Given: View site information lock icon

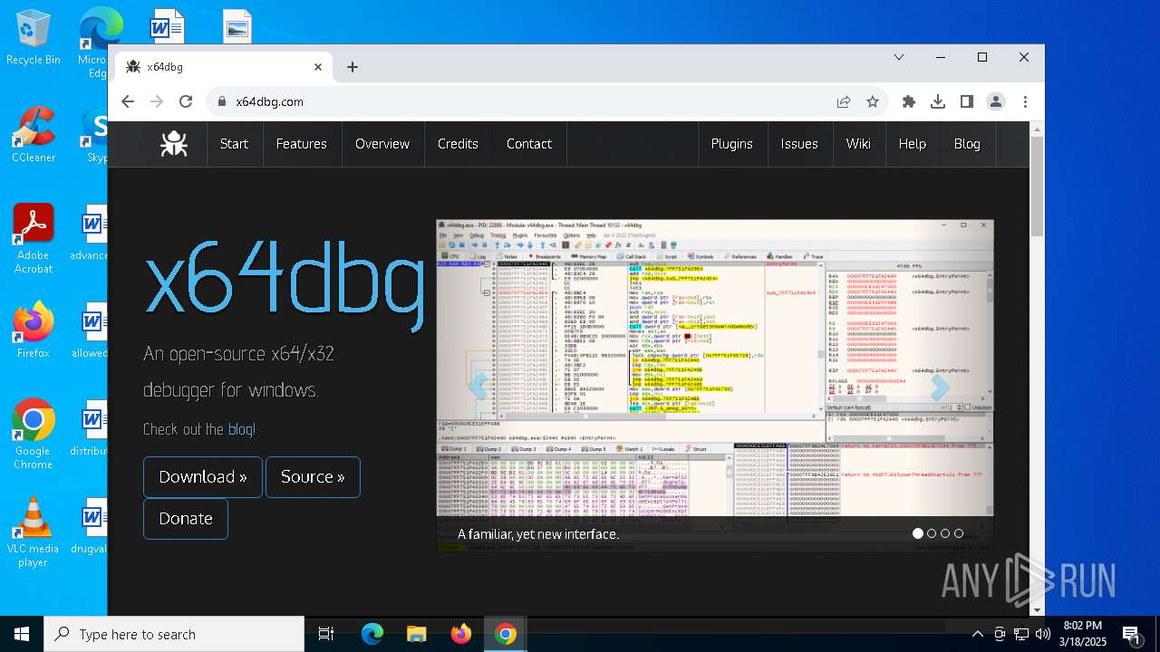Looking at the screenshot, I should 221,101.
